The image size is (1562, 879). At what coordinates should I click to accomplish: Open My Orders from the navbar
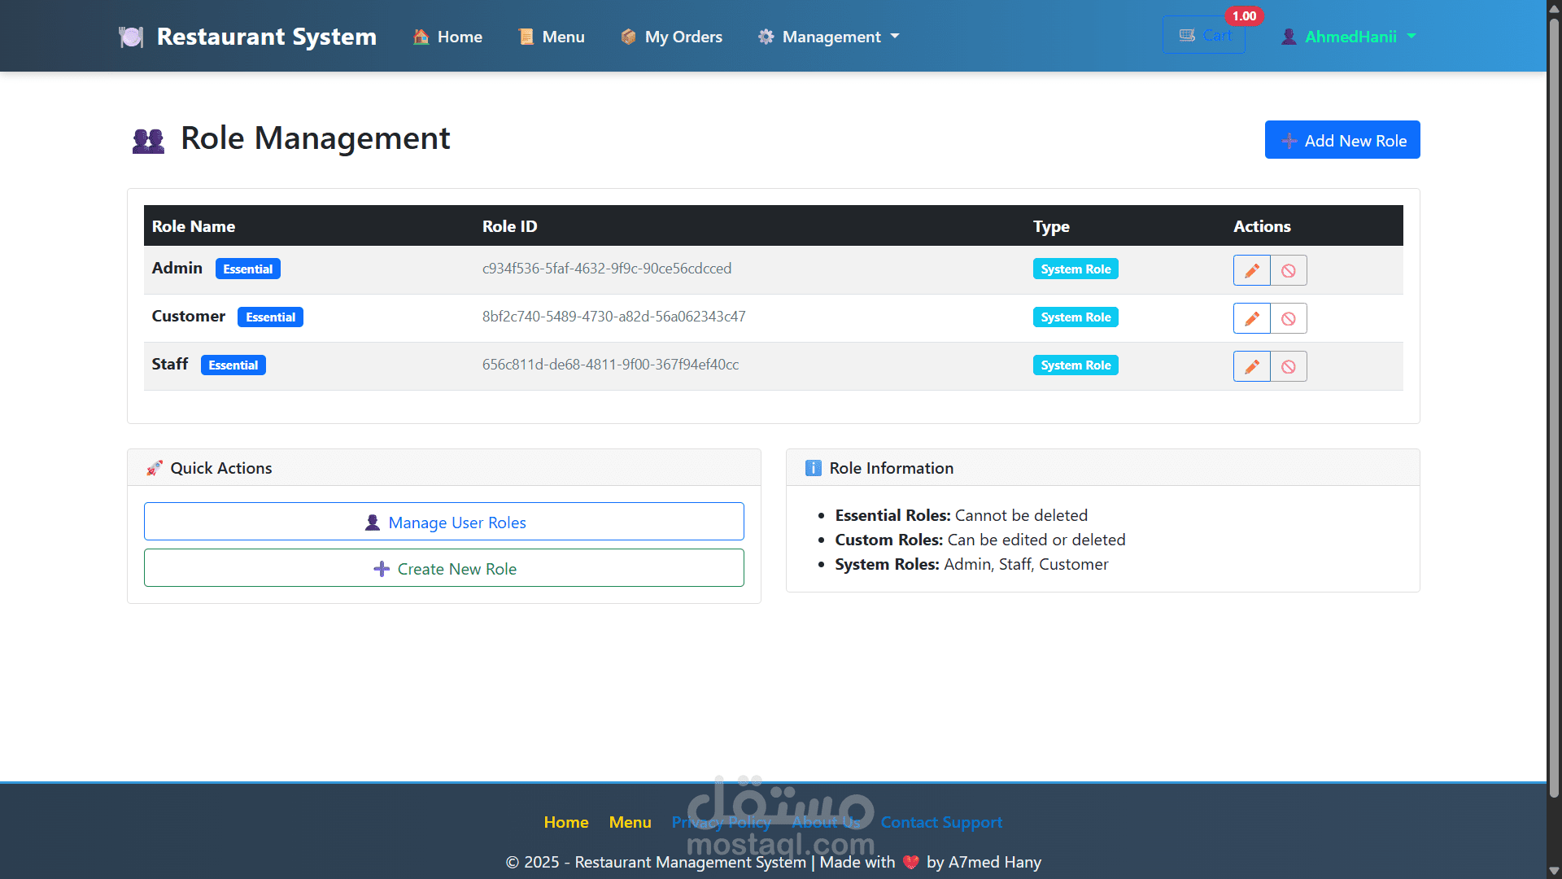point(671,37)
